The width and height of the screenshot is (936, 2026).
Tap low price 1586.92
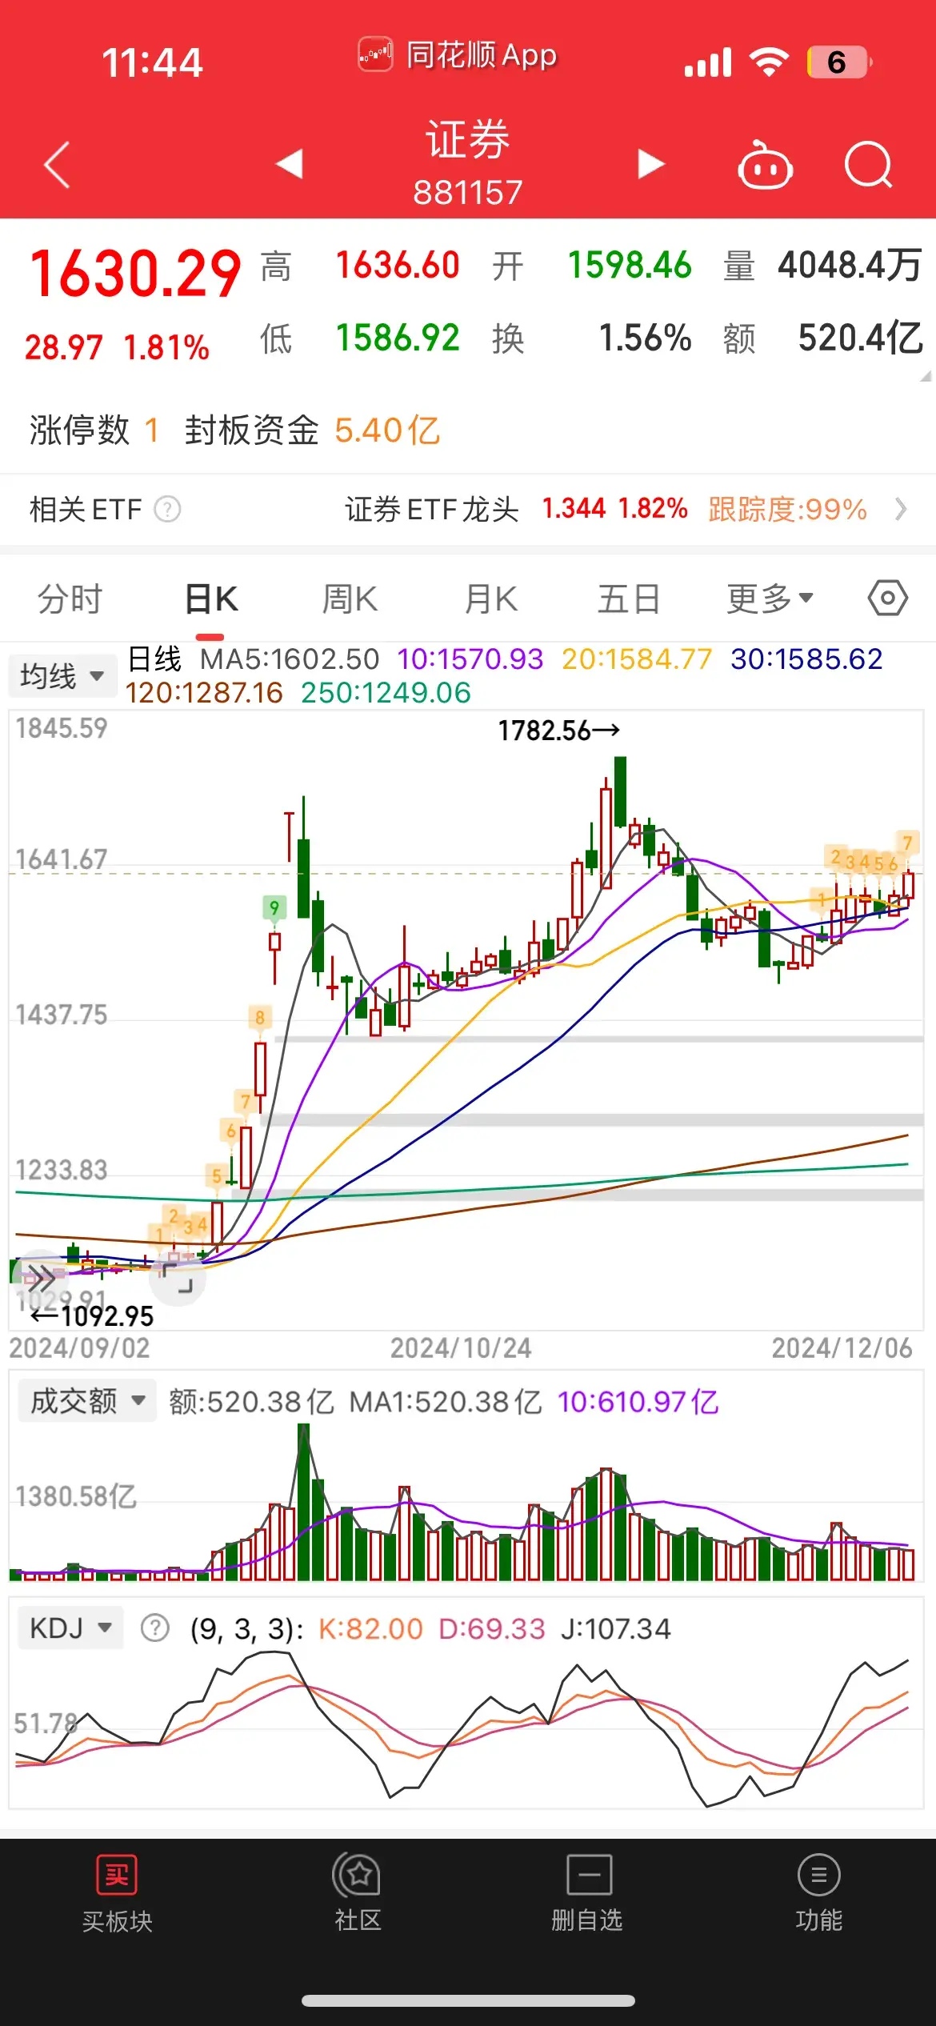[x=398, y=338]
